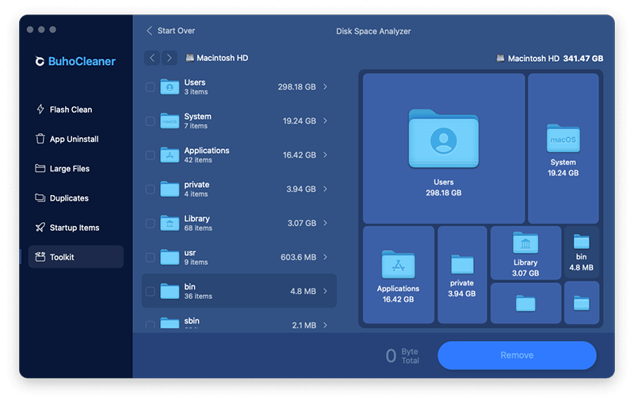Screen dimensions: 634x402
Task: Click the "42 items" text under Applications
Action: point(198,160)
